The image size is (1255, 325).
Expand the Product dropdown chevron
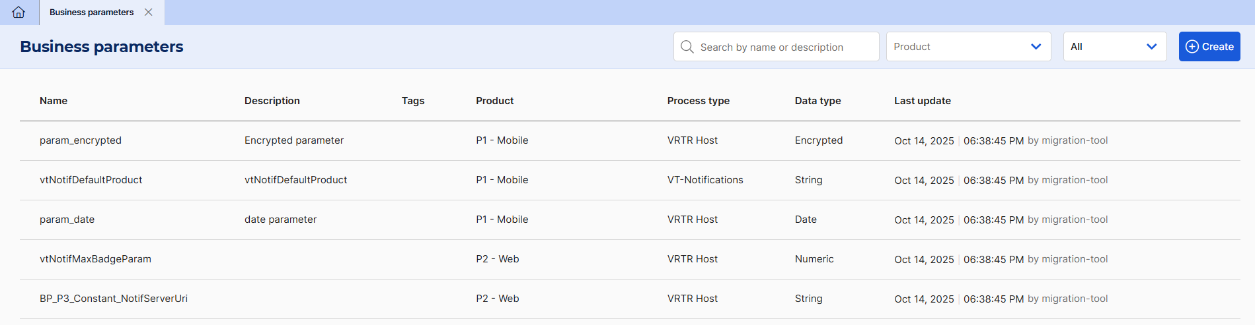coord(1036,47)
